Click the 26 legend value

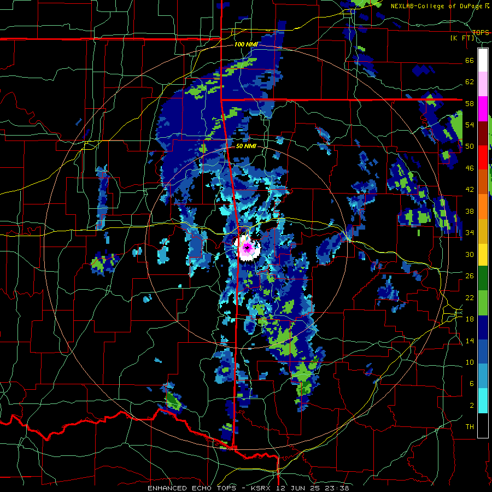point(470,276)
